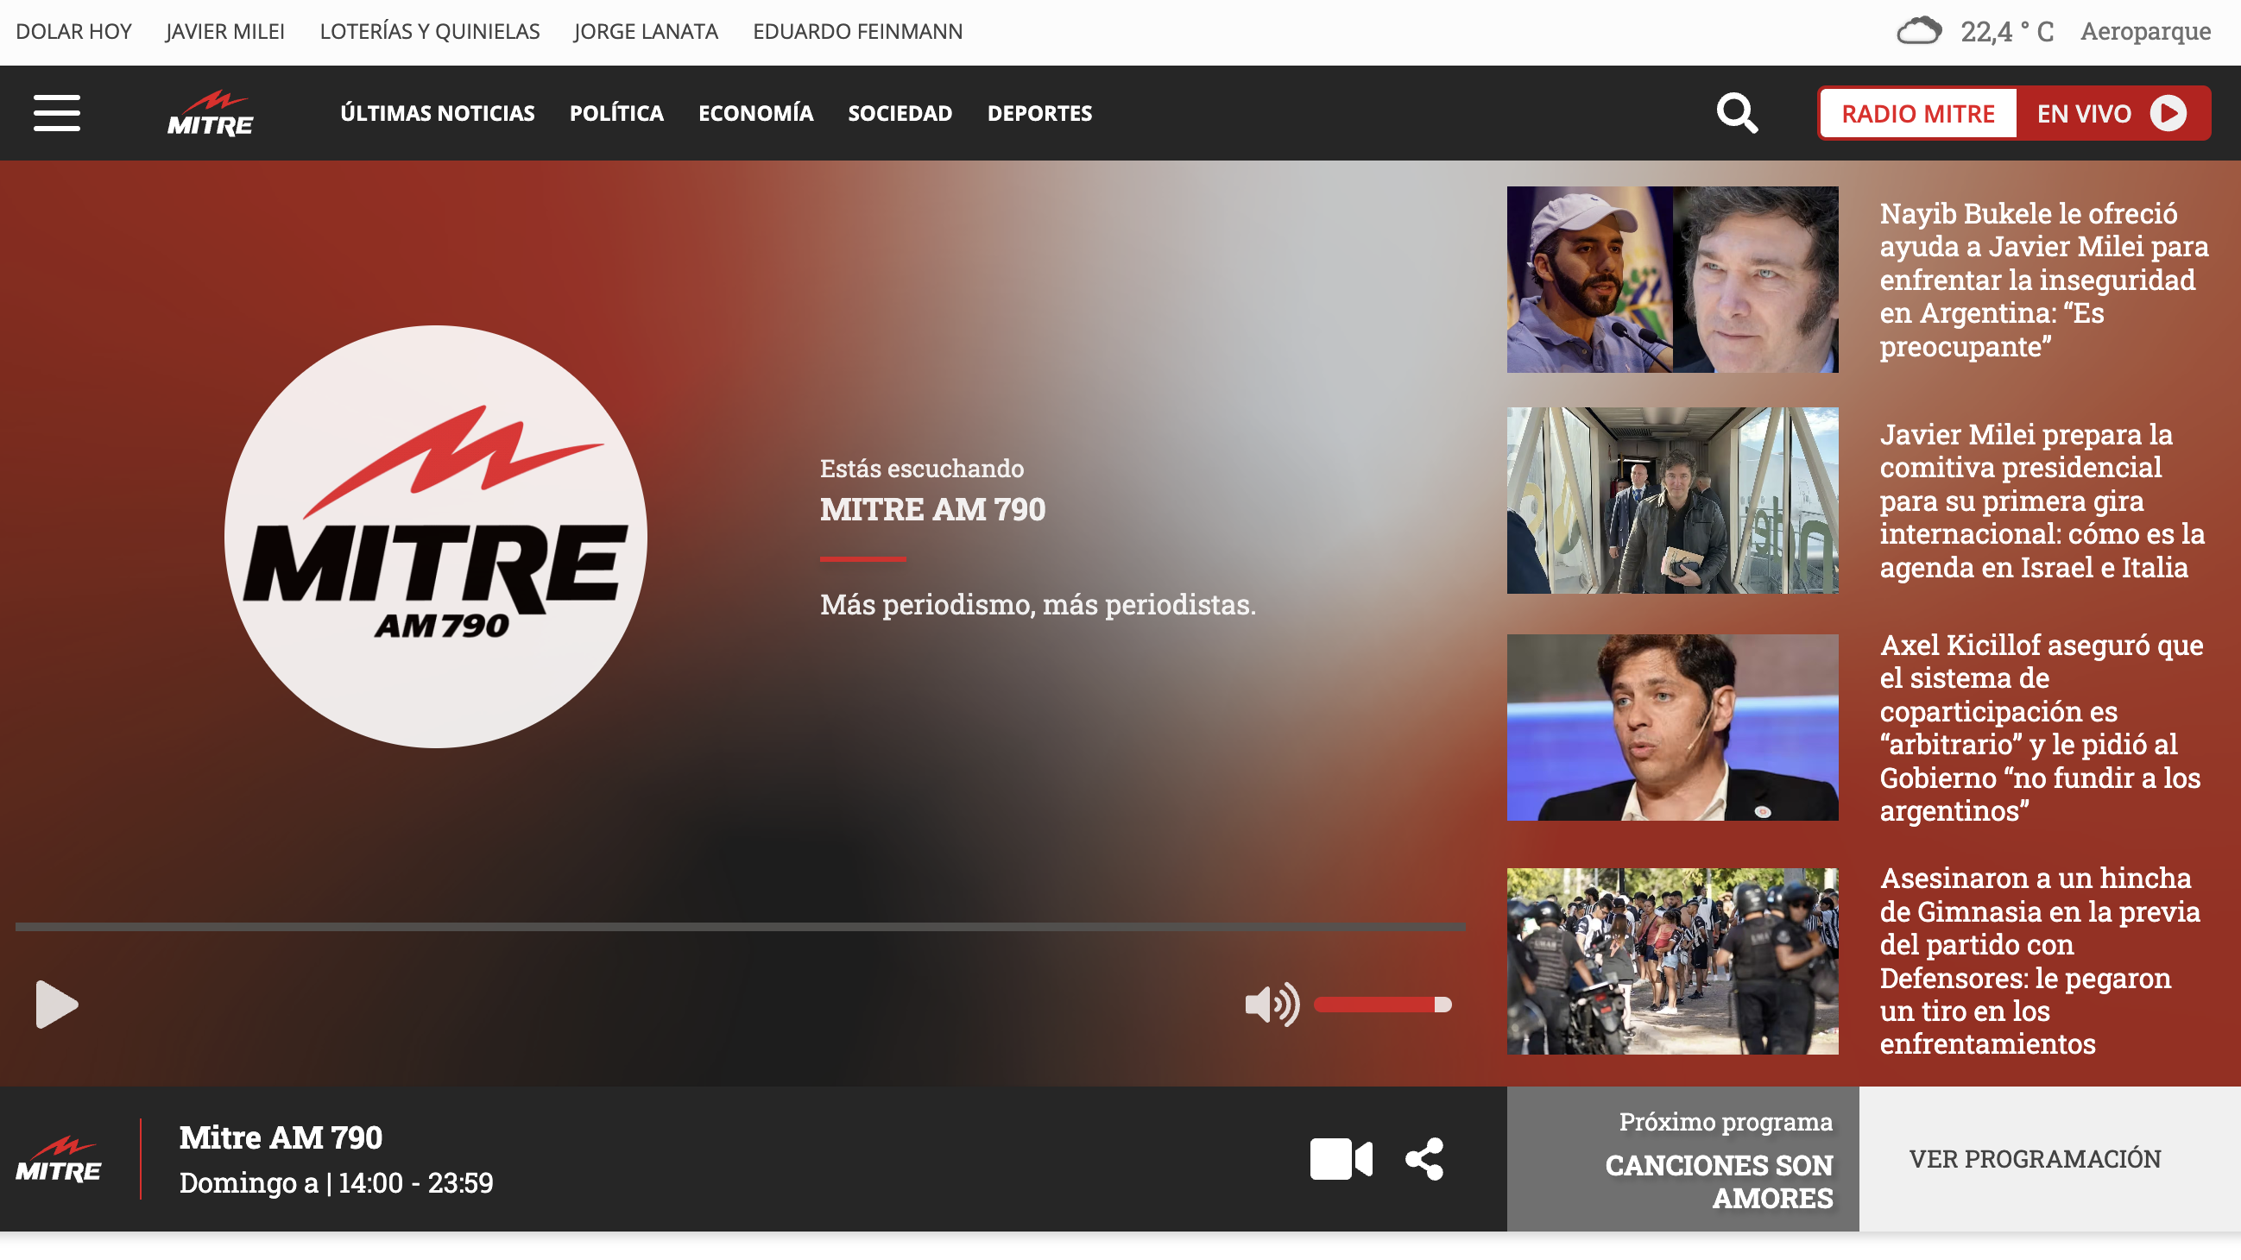Click the cloudy weather icon

pos(1918,31)
